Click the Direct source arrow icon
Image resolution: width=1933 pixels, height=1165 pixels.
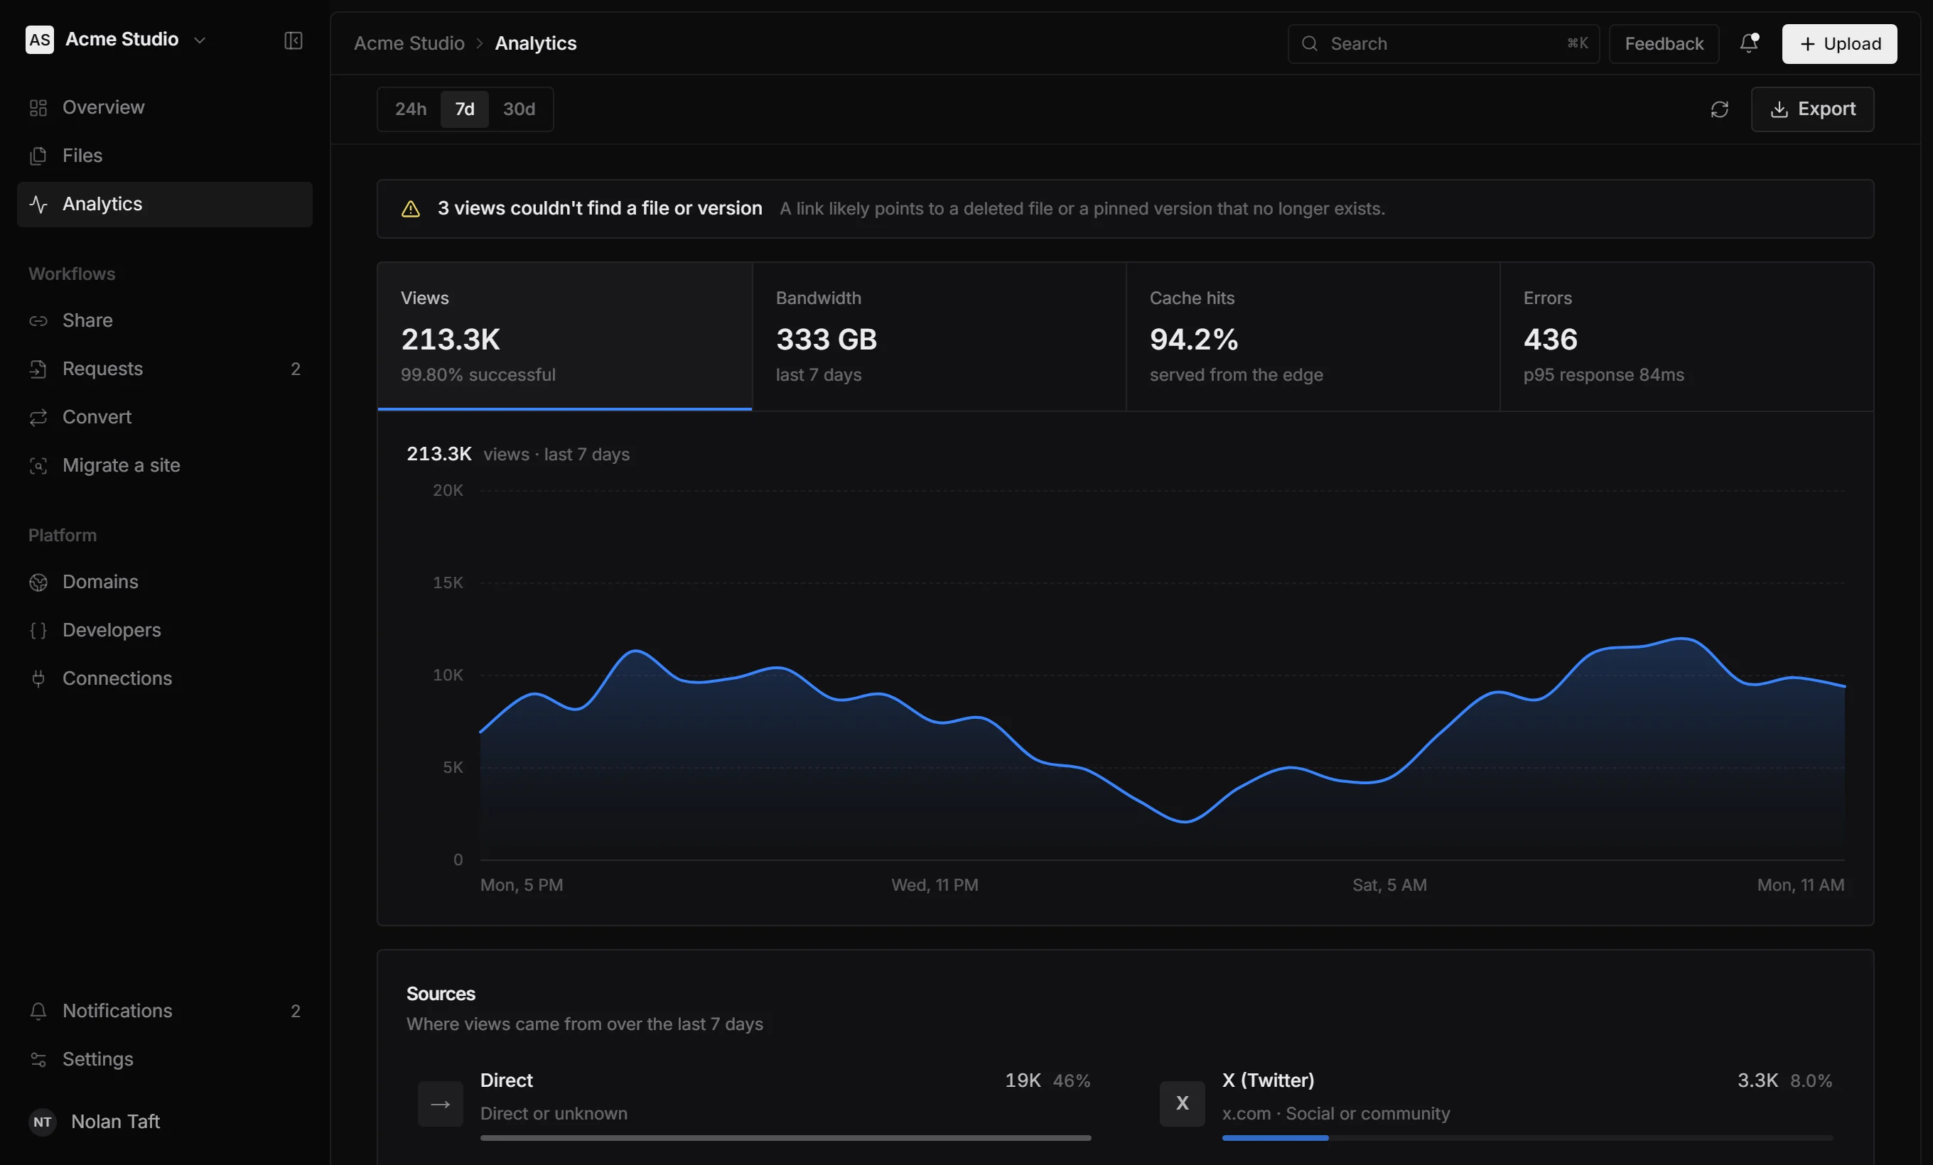tap(440, 1104)
